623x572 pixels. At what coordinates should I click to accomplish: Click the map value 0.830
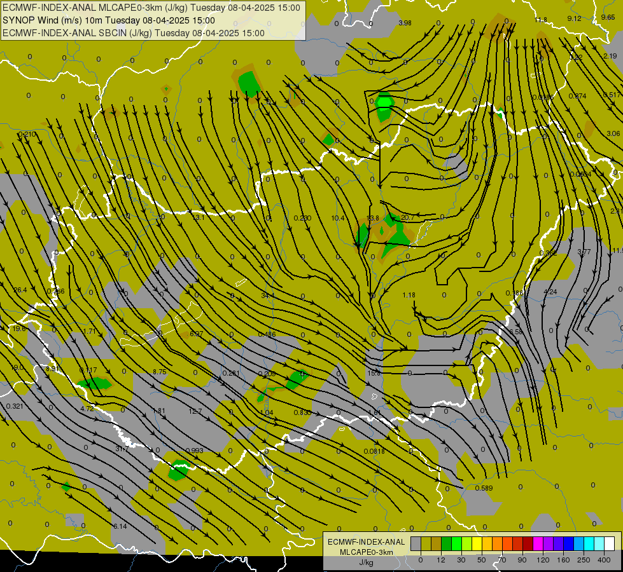302,412
